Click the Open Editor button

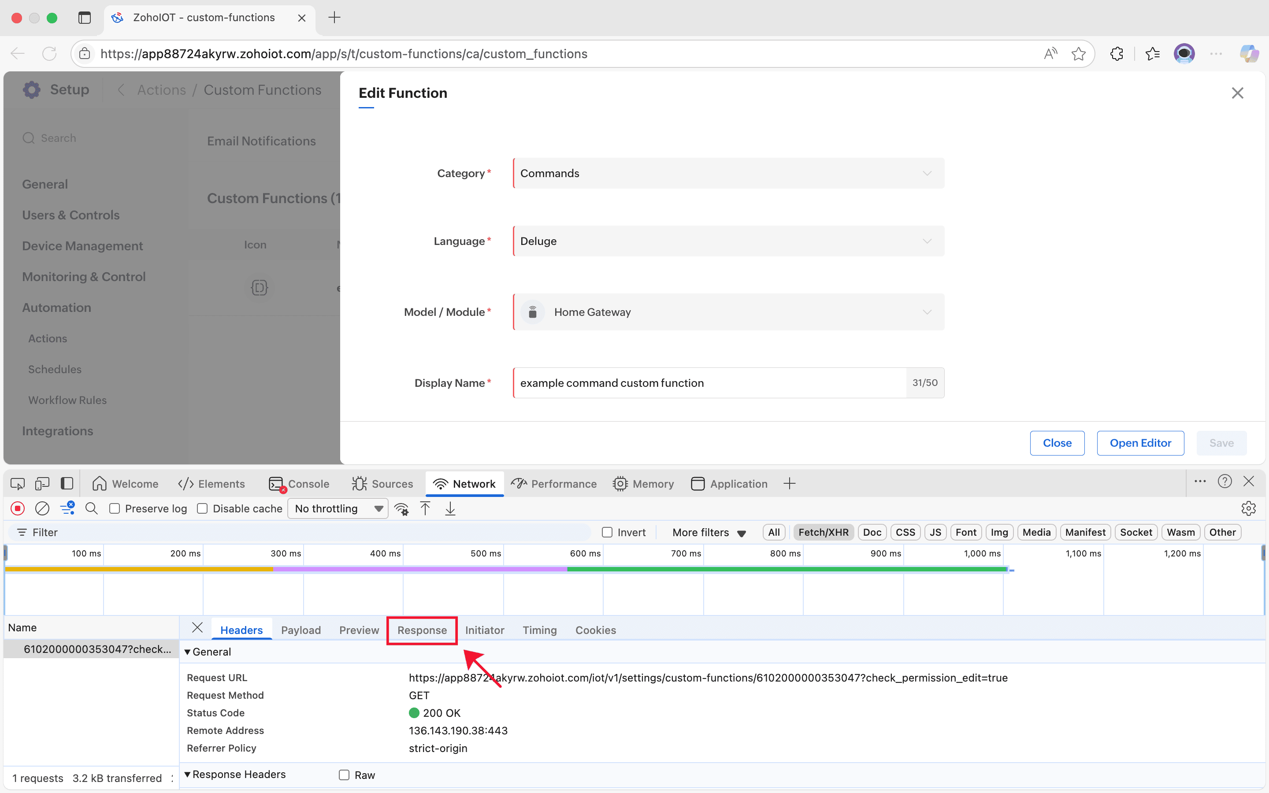pos(1140,443)
